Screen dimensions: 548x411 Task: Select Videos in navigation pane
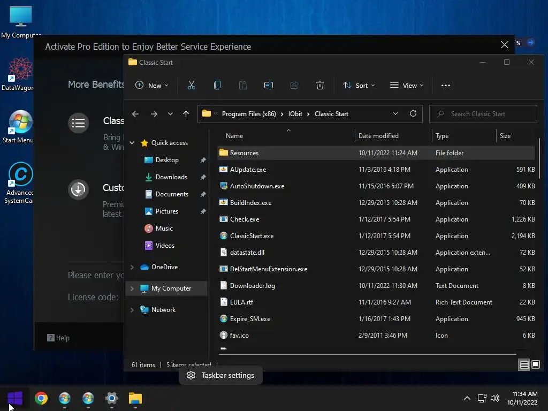pyautogui.click(x=165, y=245)
